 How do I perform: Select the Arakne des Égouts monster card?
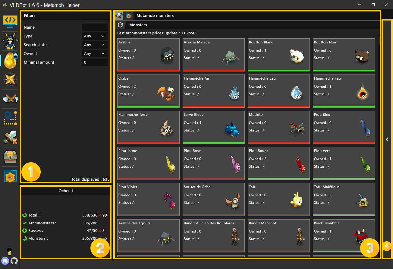pos(148,236)
